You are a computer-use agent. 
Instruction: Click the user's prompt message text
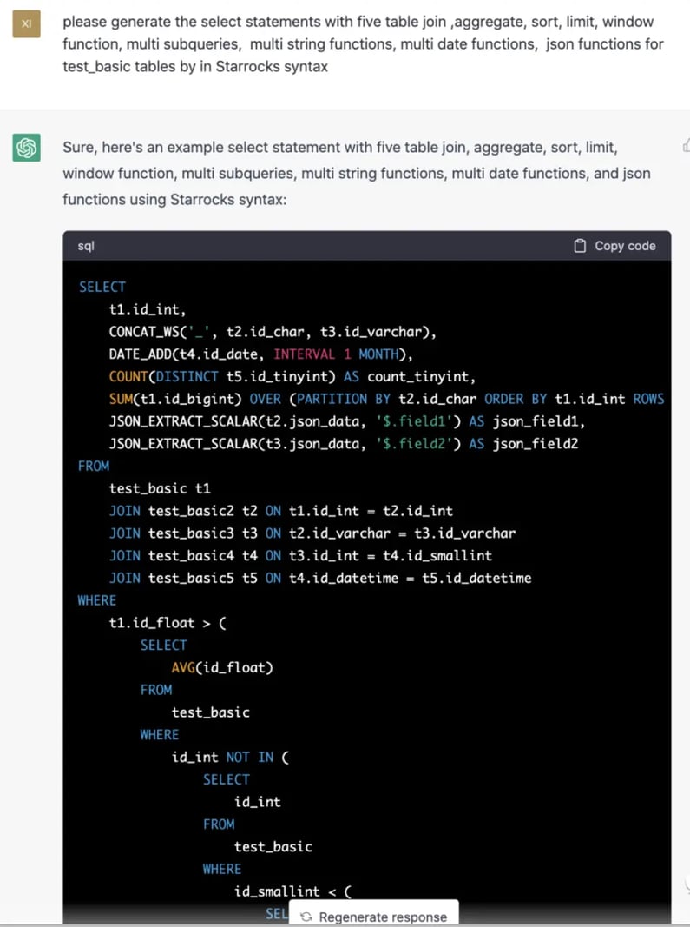point(347,43)
